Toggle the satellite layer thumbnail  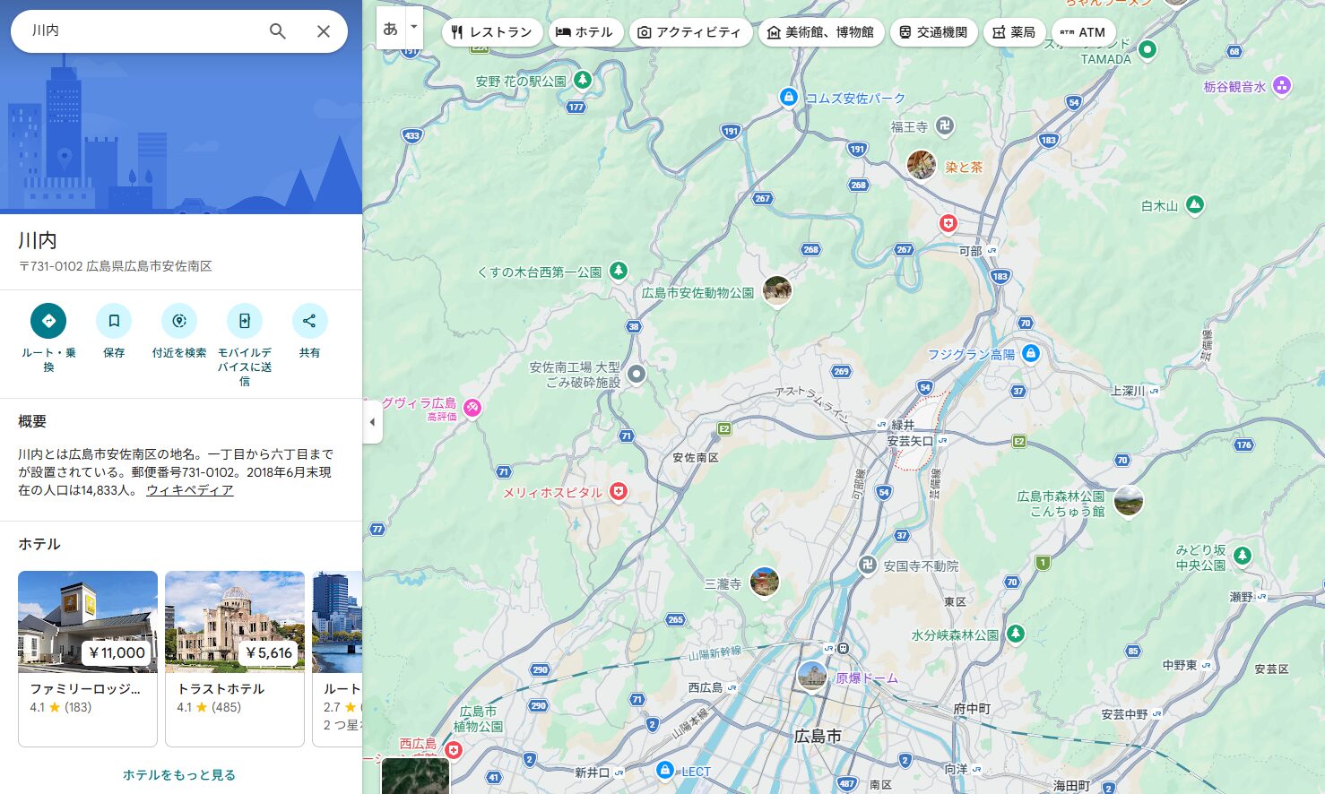coord(415,776)
